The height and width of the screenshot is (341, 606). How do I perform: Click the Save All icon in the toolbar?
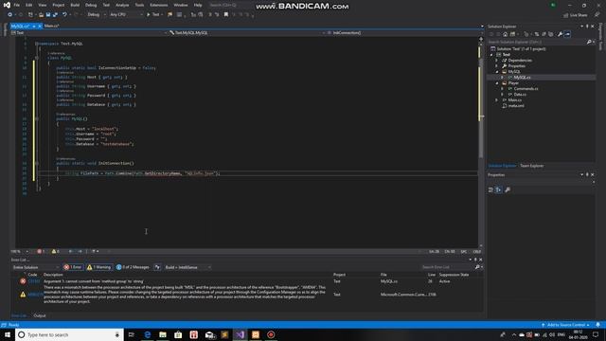55,15
